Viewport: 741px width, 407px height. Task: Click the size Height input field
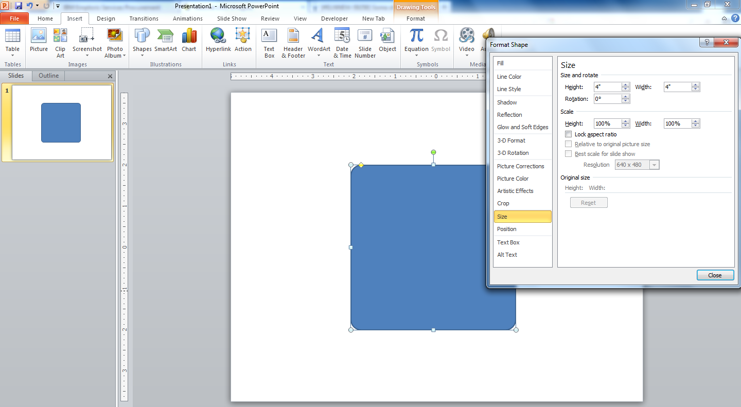(608, 87)
